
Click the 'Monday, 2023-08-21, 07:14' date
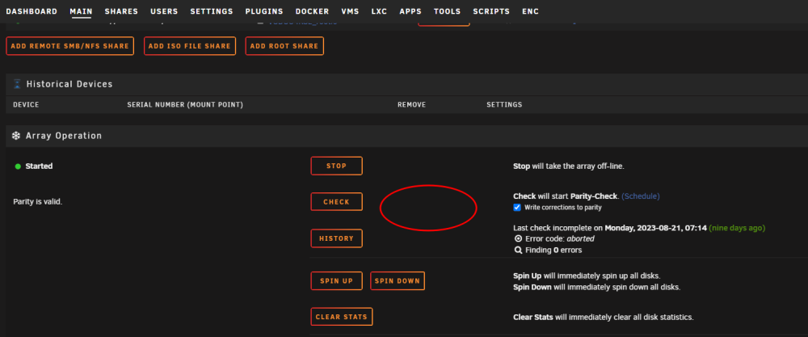[656, 228]
